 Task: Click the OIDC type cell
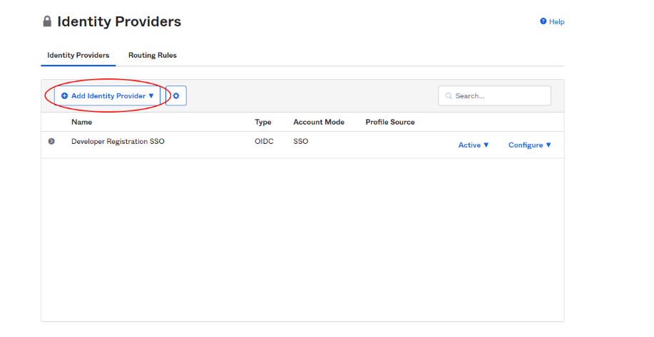point(263,142)
